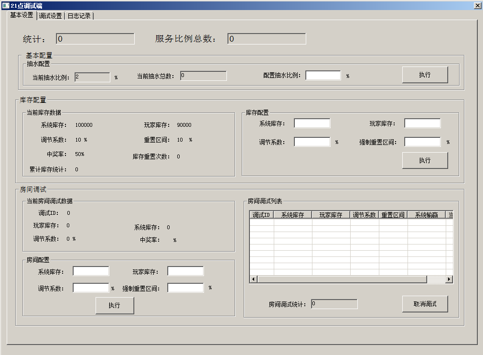Click right scroll arrow of 房间调试列表
Image resolution: width=483 pixels, height=355 pixels.
[x=449, y=279]
